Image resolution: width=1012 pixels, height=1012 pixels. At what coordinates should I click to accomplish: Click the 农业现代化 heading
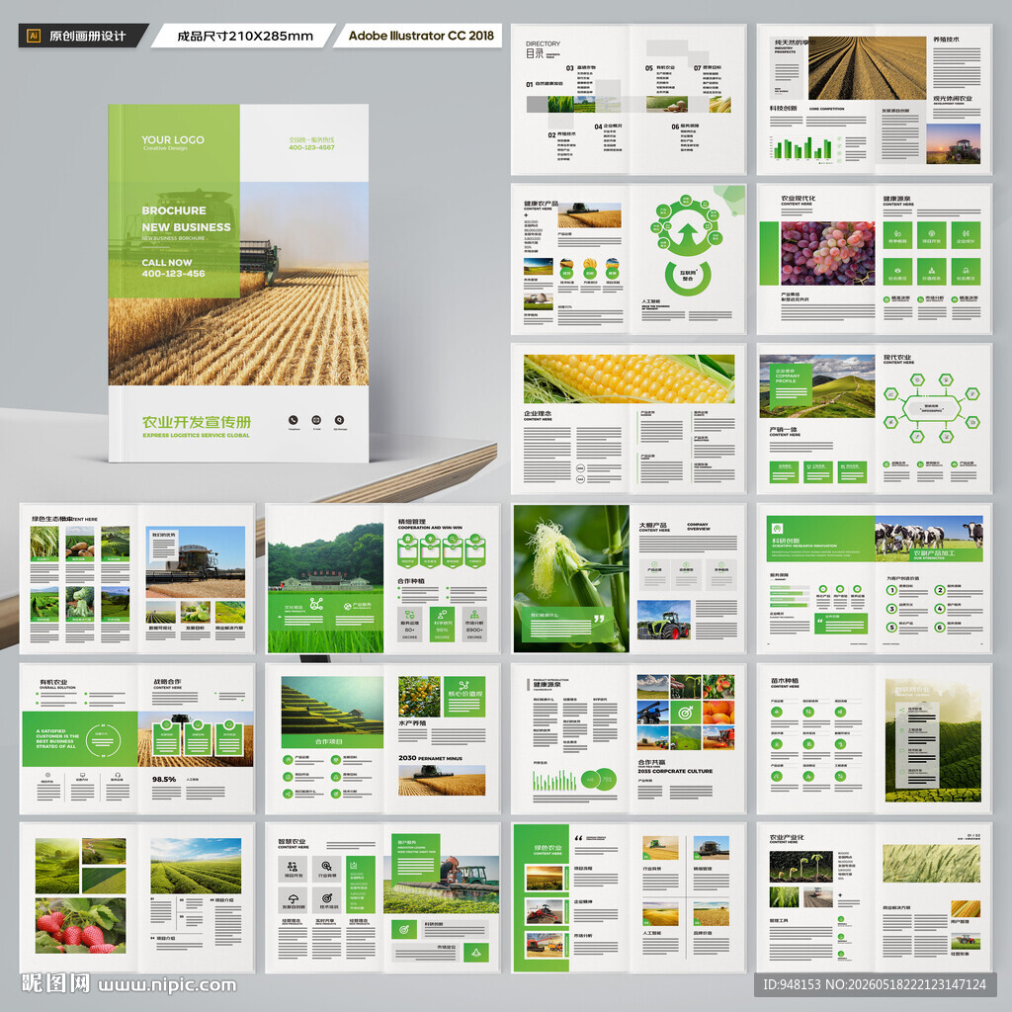pyautogui.click(x=799, y=198)
